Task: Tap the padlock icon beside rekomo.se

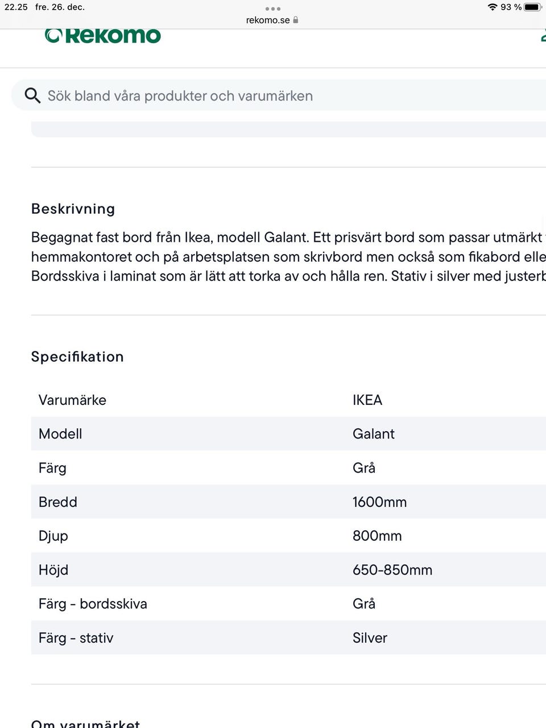Action: pos(296,20)
